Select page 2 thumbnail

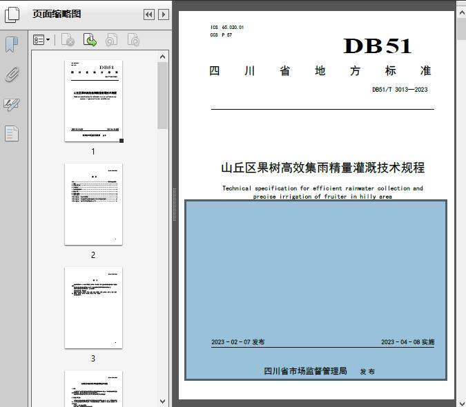coord(93,204)
